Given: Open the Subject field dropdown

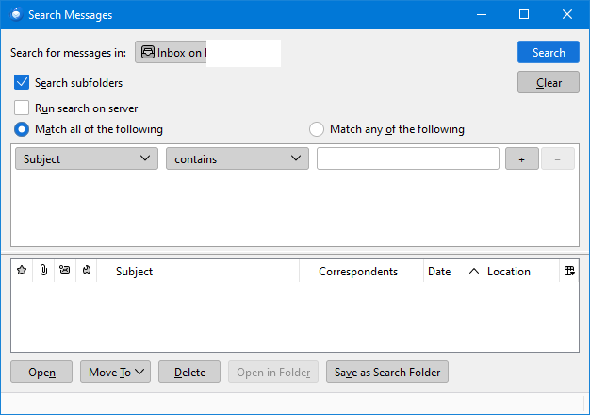Looking at the screenshot, I should point(87,159).
